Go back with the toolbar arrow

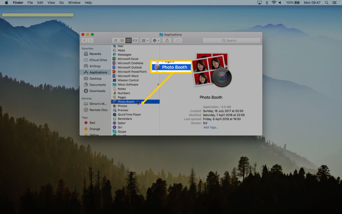(84, 40)
